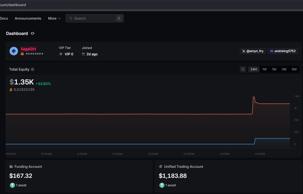Focus the Search input field

[95, 18]
